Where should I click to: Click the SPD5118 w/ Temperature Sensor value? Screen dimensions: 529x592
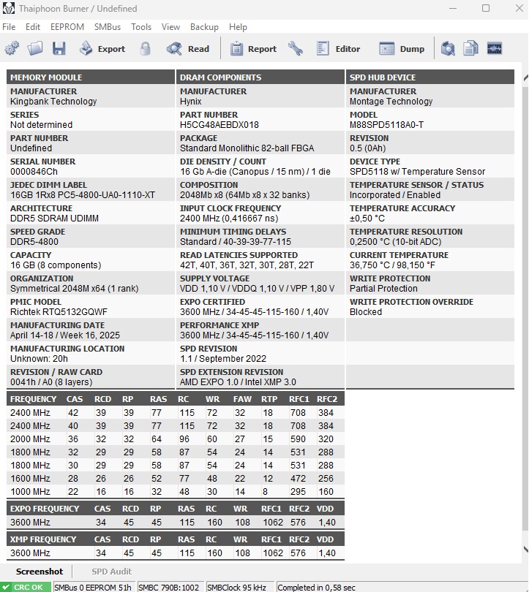coord(417,172)
